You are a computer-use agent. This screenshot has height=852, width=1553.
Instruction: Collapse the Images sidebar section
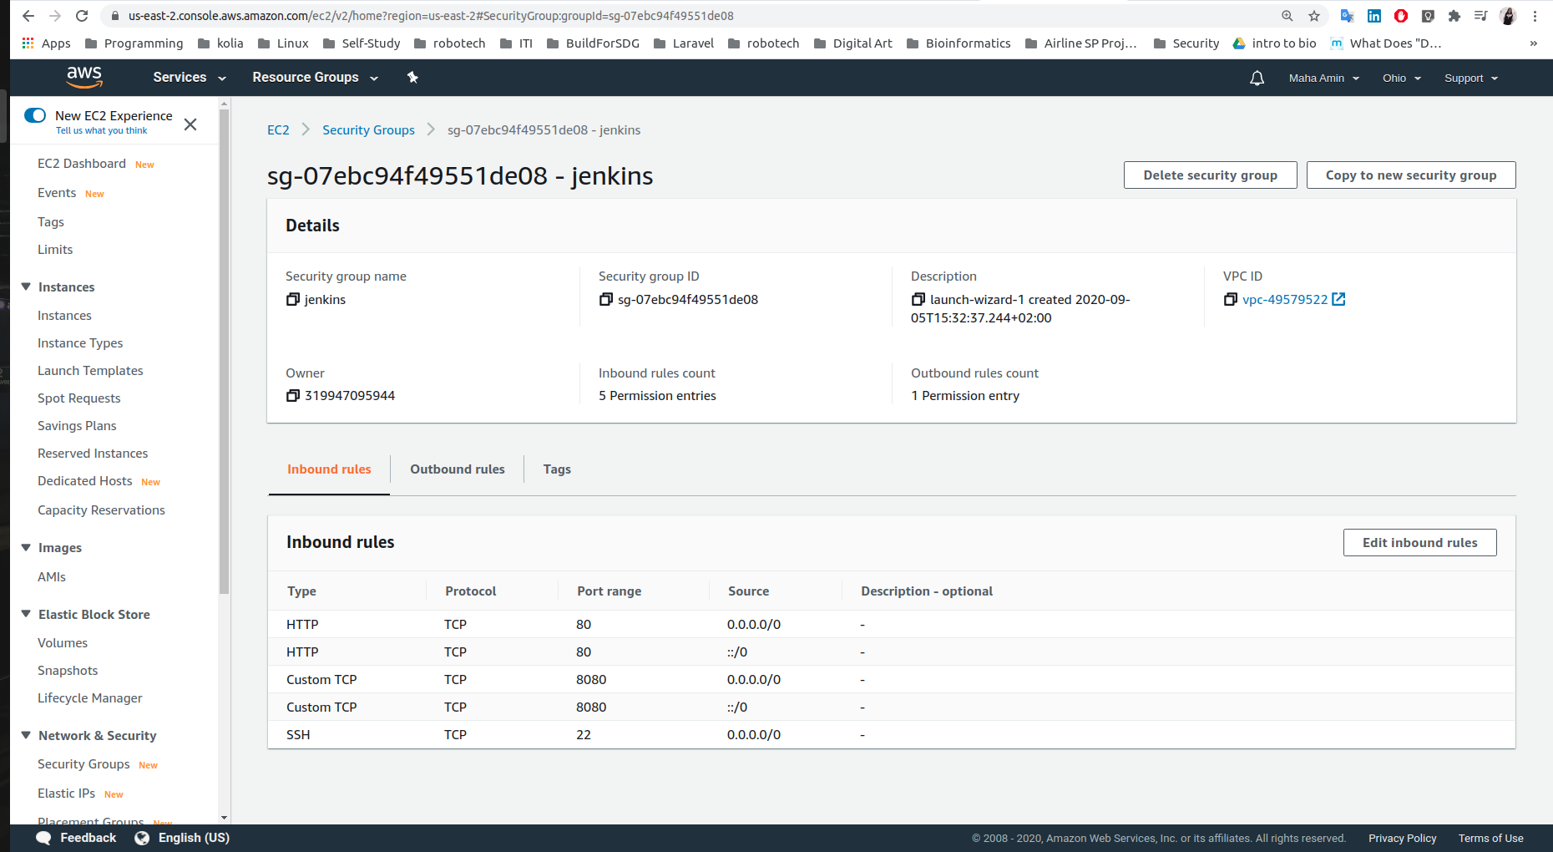[x=26, y=547]
